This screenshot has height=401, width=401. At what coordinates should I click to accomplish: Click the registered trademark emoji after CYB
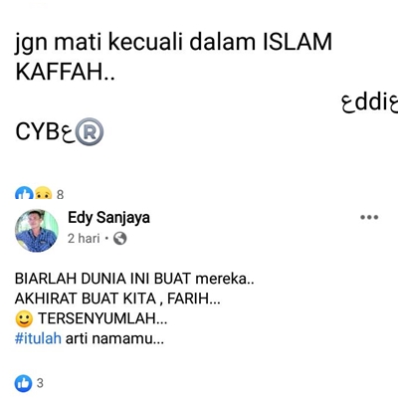point(90,131)
